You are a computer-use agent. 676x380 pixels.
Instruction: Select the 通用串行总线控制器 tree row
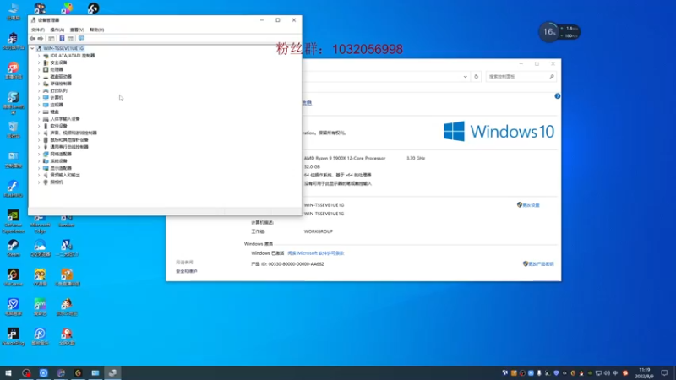click(66, 147)
